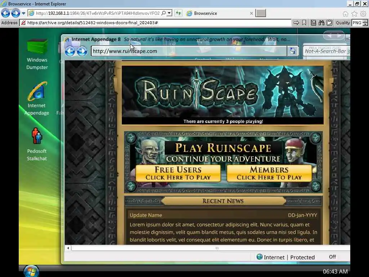
Task: Click the Browservice find binoculars icon
Action: point(321,23)
